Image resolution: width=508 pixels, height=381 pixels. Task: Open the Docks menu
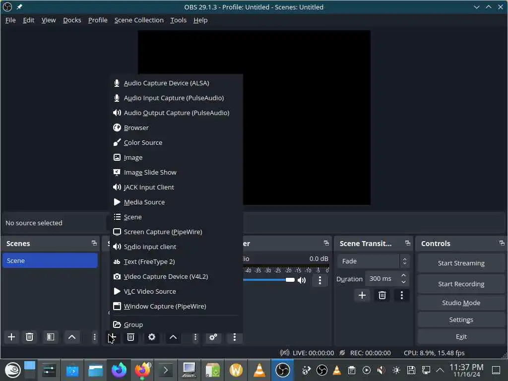click(72, 20)
